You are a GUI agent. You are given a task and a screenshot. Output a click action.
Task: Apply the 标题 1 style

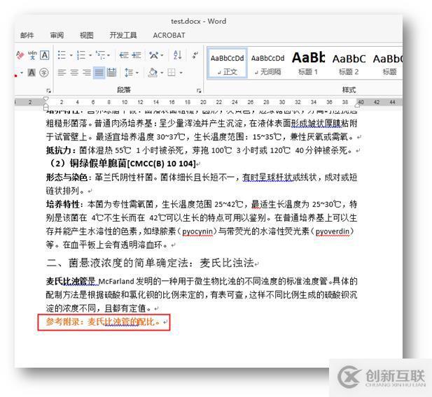(x=308, y=64)
